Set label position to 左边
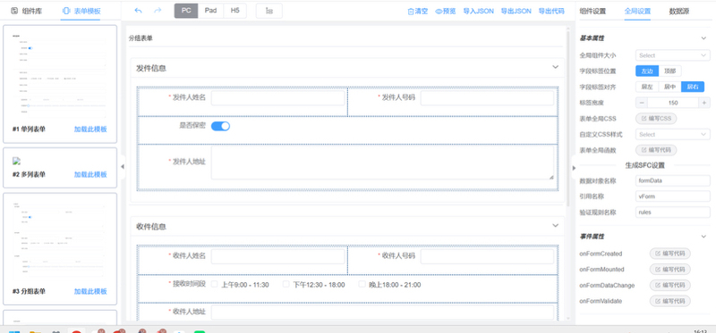The width and height of the screenshot is (716, 333). [647, 71]
